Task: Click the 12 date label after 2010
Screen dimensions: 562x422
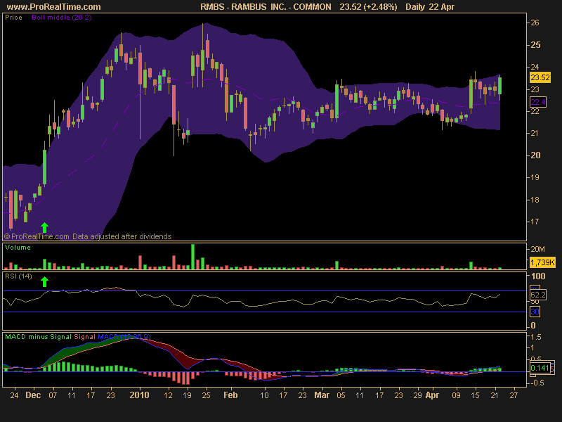Action: 168,395
